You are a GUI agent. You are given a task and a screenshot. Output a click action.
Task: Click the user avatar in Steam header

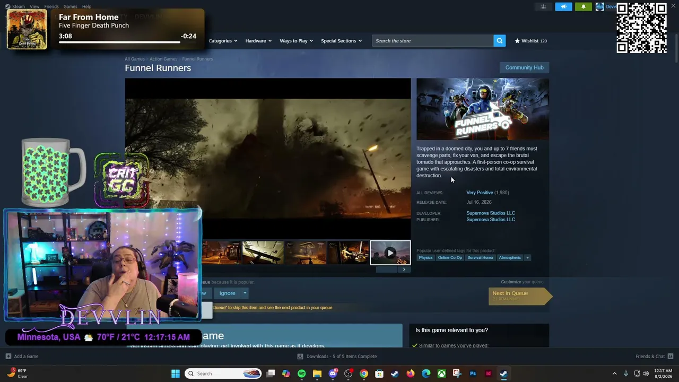click(599, 6)
